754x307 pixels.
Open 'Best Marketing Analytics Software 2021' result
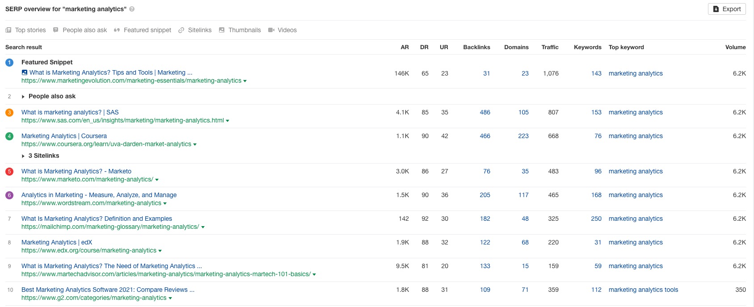pos(108,290)
